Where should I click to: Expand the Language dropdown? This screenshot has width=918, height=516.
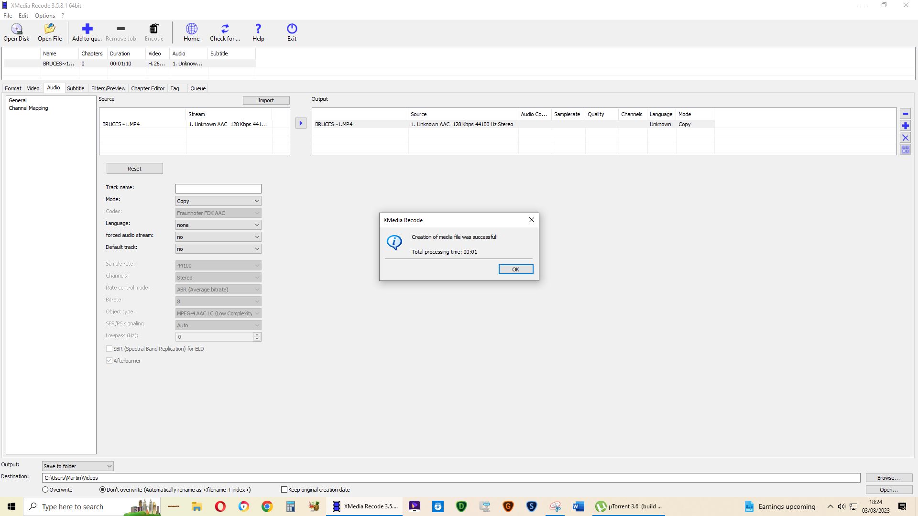click(x=257, y=224)
